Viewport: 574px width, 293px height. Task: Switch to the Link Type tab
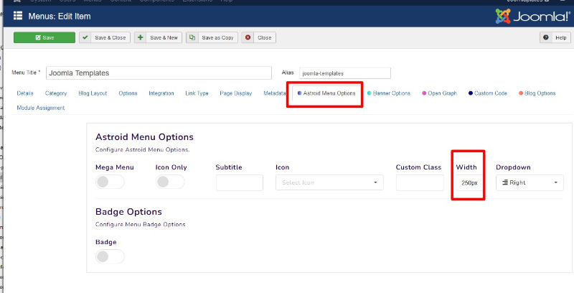pos(197,93)
